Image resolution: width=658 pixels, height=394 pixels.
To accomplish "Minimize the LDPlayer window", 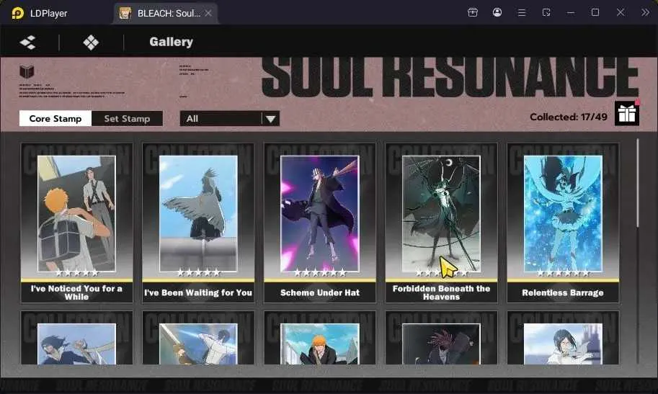I will coord(571,12).
